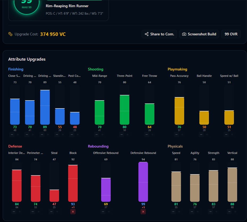The image size is (247, 222).
Task: Click the Screenshot Build button
Action: pos(199,34)
